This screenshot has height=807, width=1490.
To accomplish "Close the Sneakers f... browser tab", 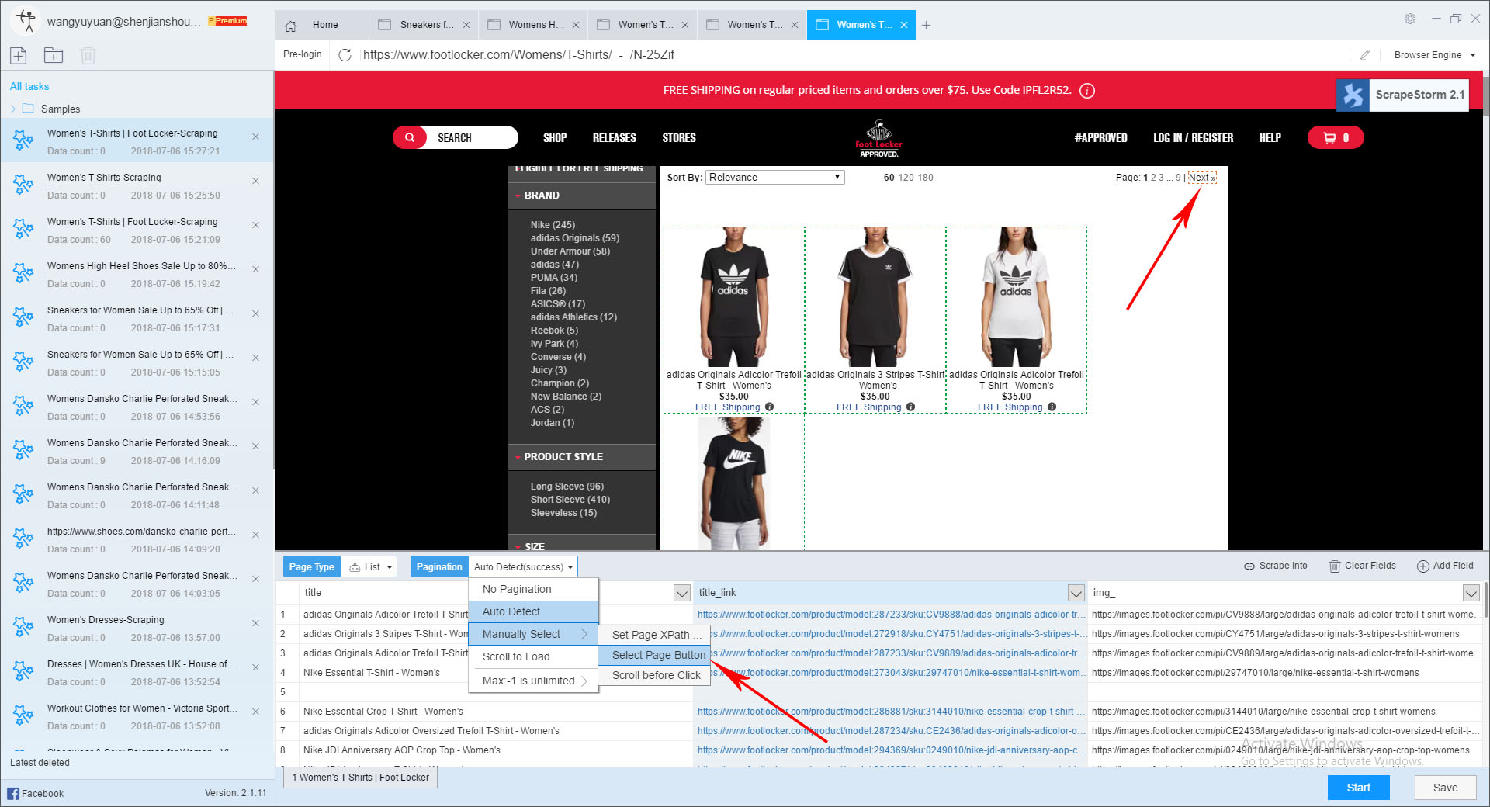I will tap(466, 25).
